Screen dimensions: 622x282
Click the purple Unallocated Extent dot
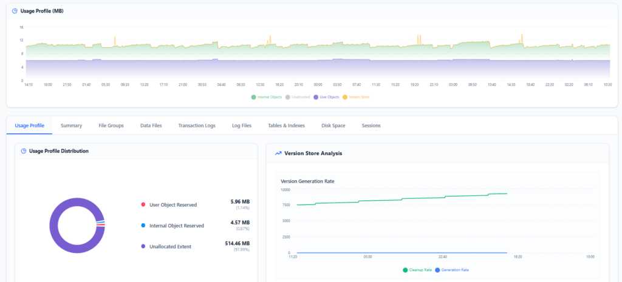[x=143, y=246]
